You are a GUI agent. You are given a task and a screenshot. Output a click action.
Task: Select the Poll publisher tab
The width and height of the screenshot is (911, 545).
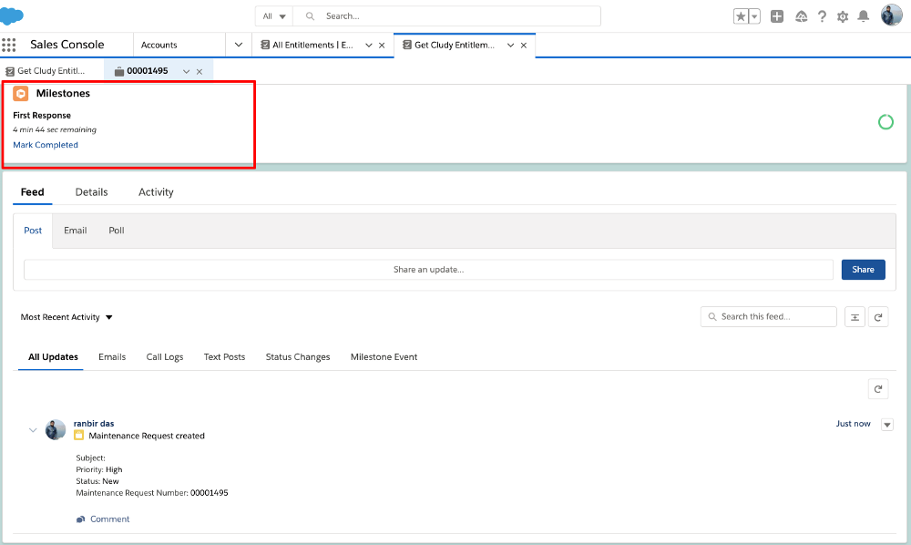click(117, 231)
